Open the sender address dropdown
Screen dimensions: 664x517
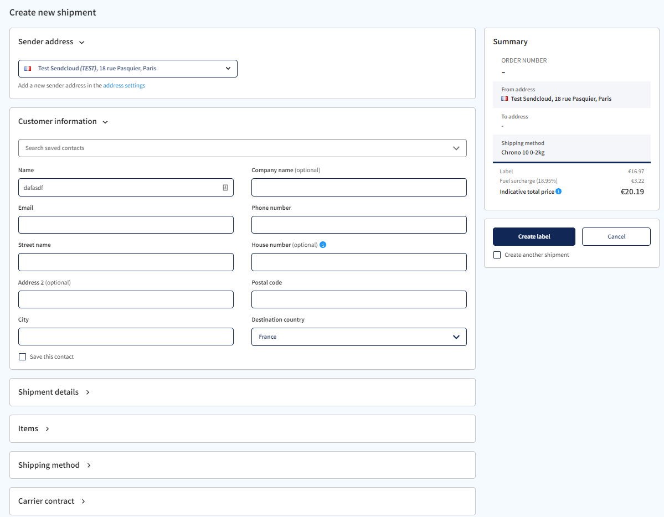click(x=228, y=68)
